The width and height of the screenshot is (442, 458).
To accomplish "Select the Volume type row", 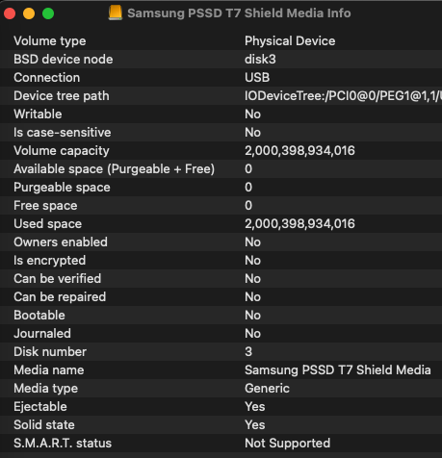I will point(221,40).
